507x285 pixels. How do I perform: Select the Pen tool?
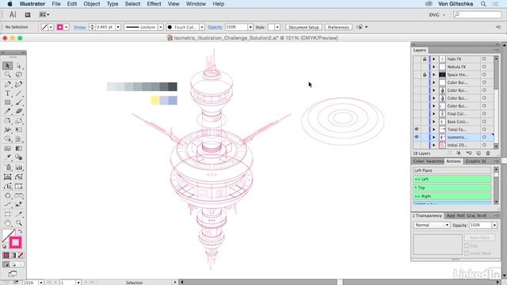tap(7, 85)
